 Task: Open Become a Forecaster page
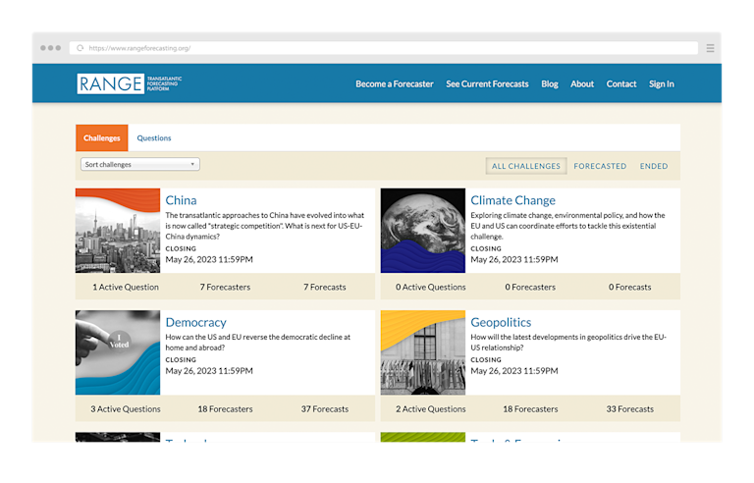click(x=395, y=83)
